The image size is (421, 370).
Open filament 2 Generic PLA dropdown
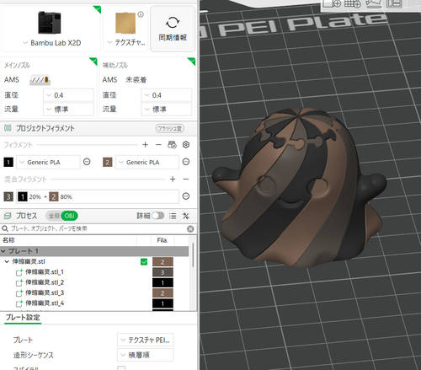(147, 162)
